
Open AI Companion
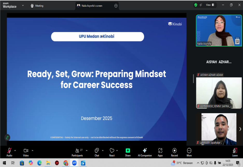[x=145, y=151]
